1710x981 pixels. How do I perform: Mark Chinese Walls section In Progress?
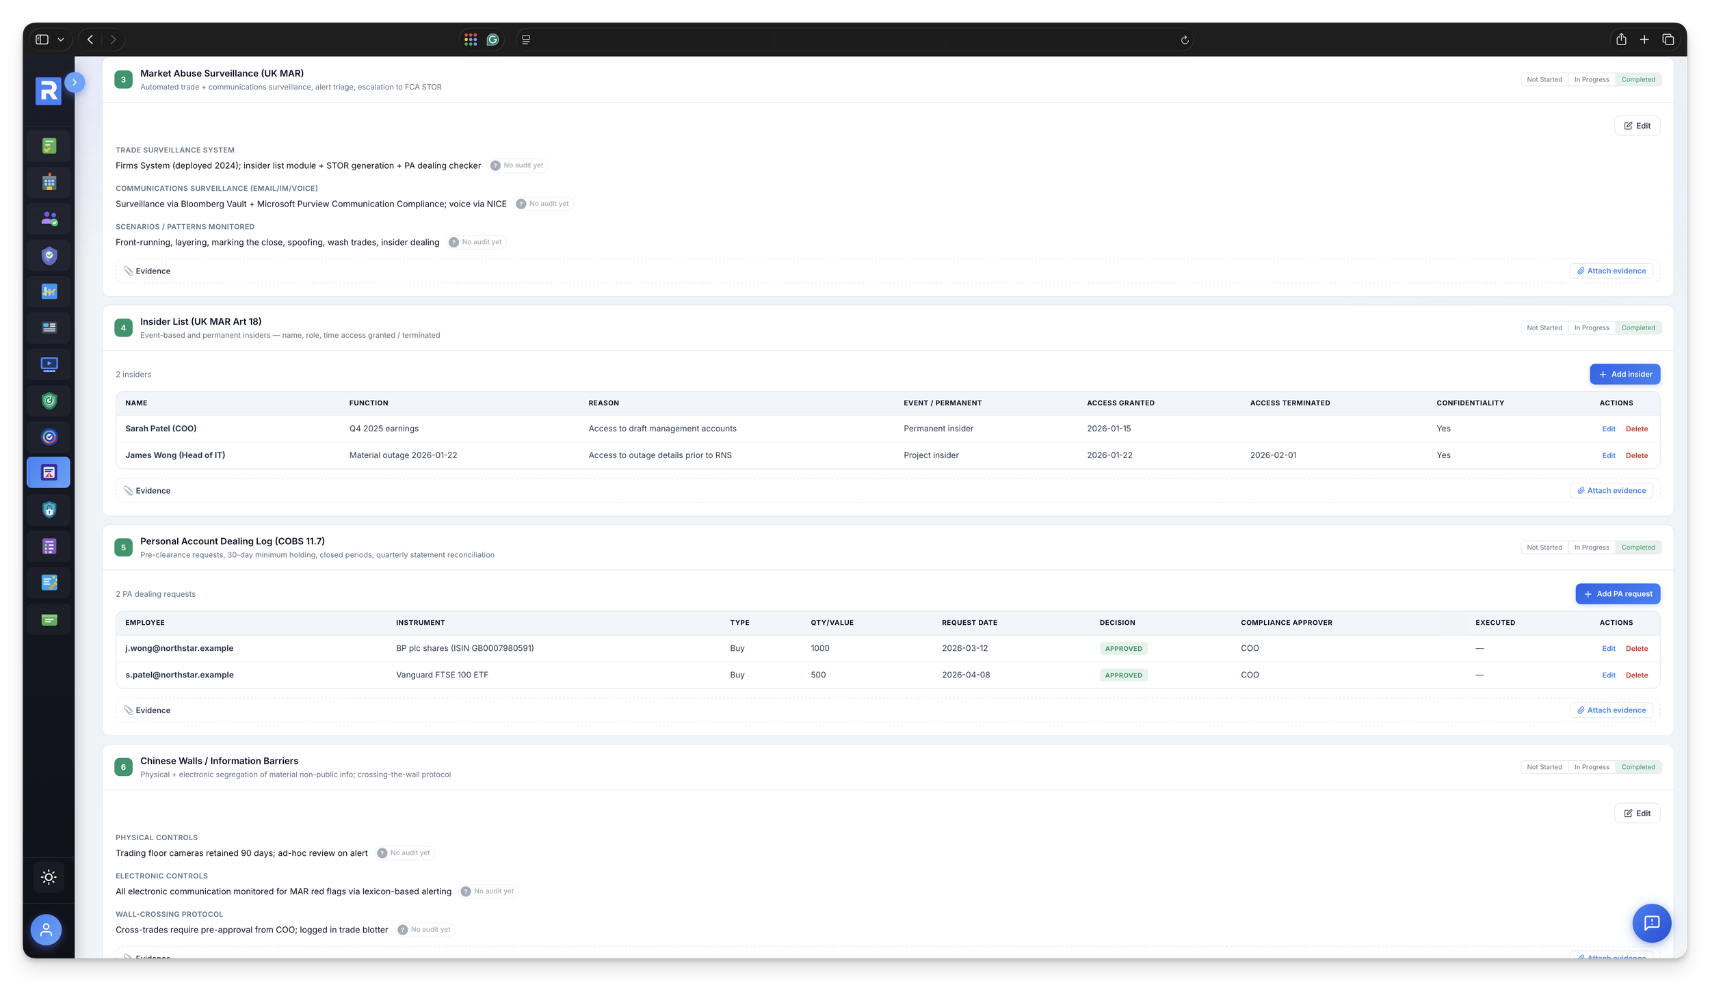(x=1592, y=767)
